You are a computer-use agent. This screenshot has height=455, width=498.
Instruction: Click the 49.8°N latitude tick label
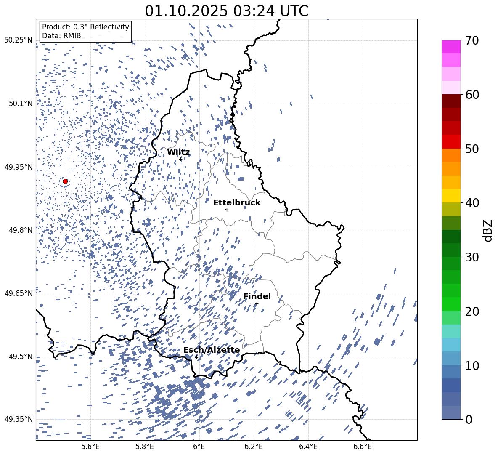[21, 230]
